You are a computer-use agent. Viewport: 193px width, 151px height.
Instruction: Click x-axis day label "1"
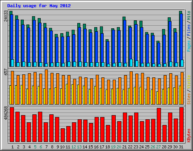pyautogui.click(x=12, y=147)
